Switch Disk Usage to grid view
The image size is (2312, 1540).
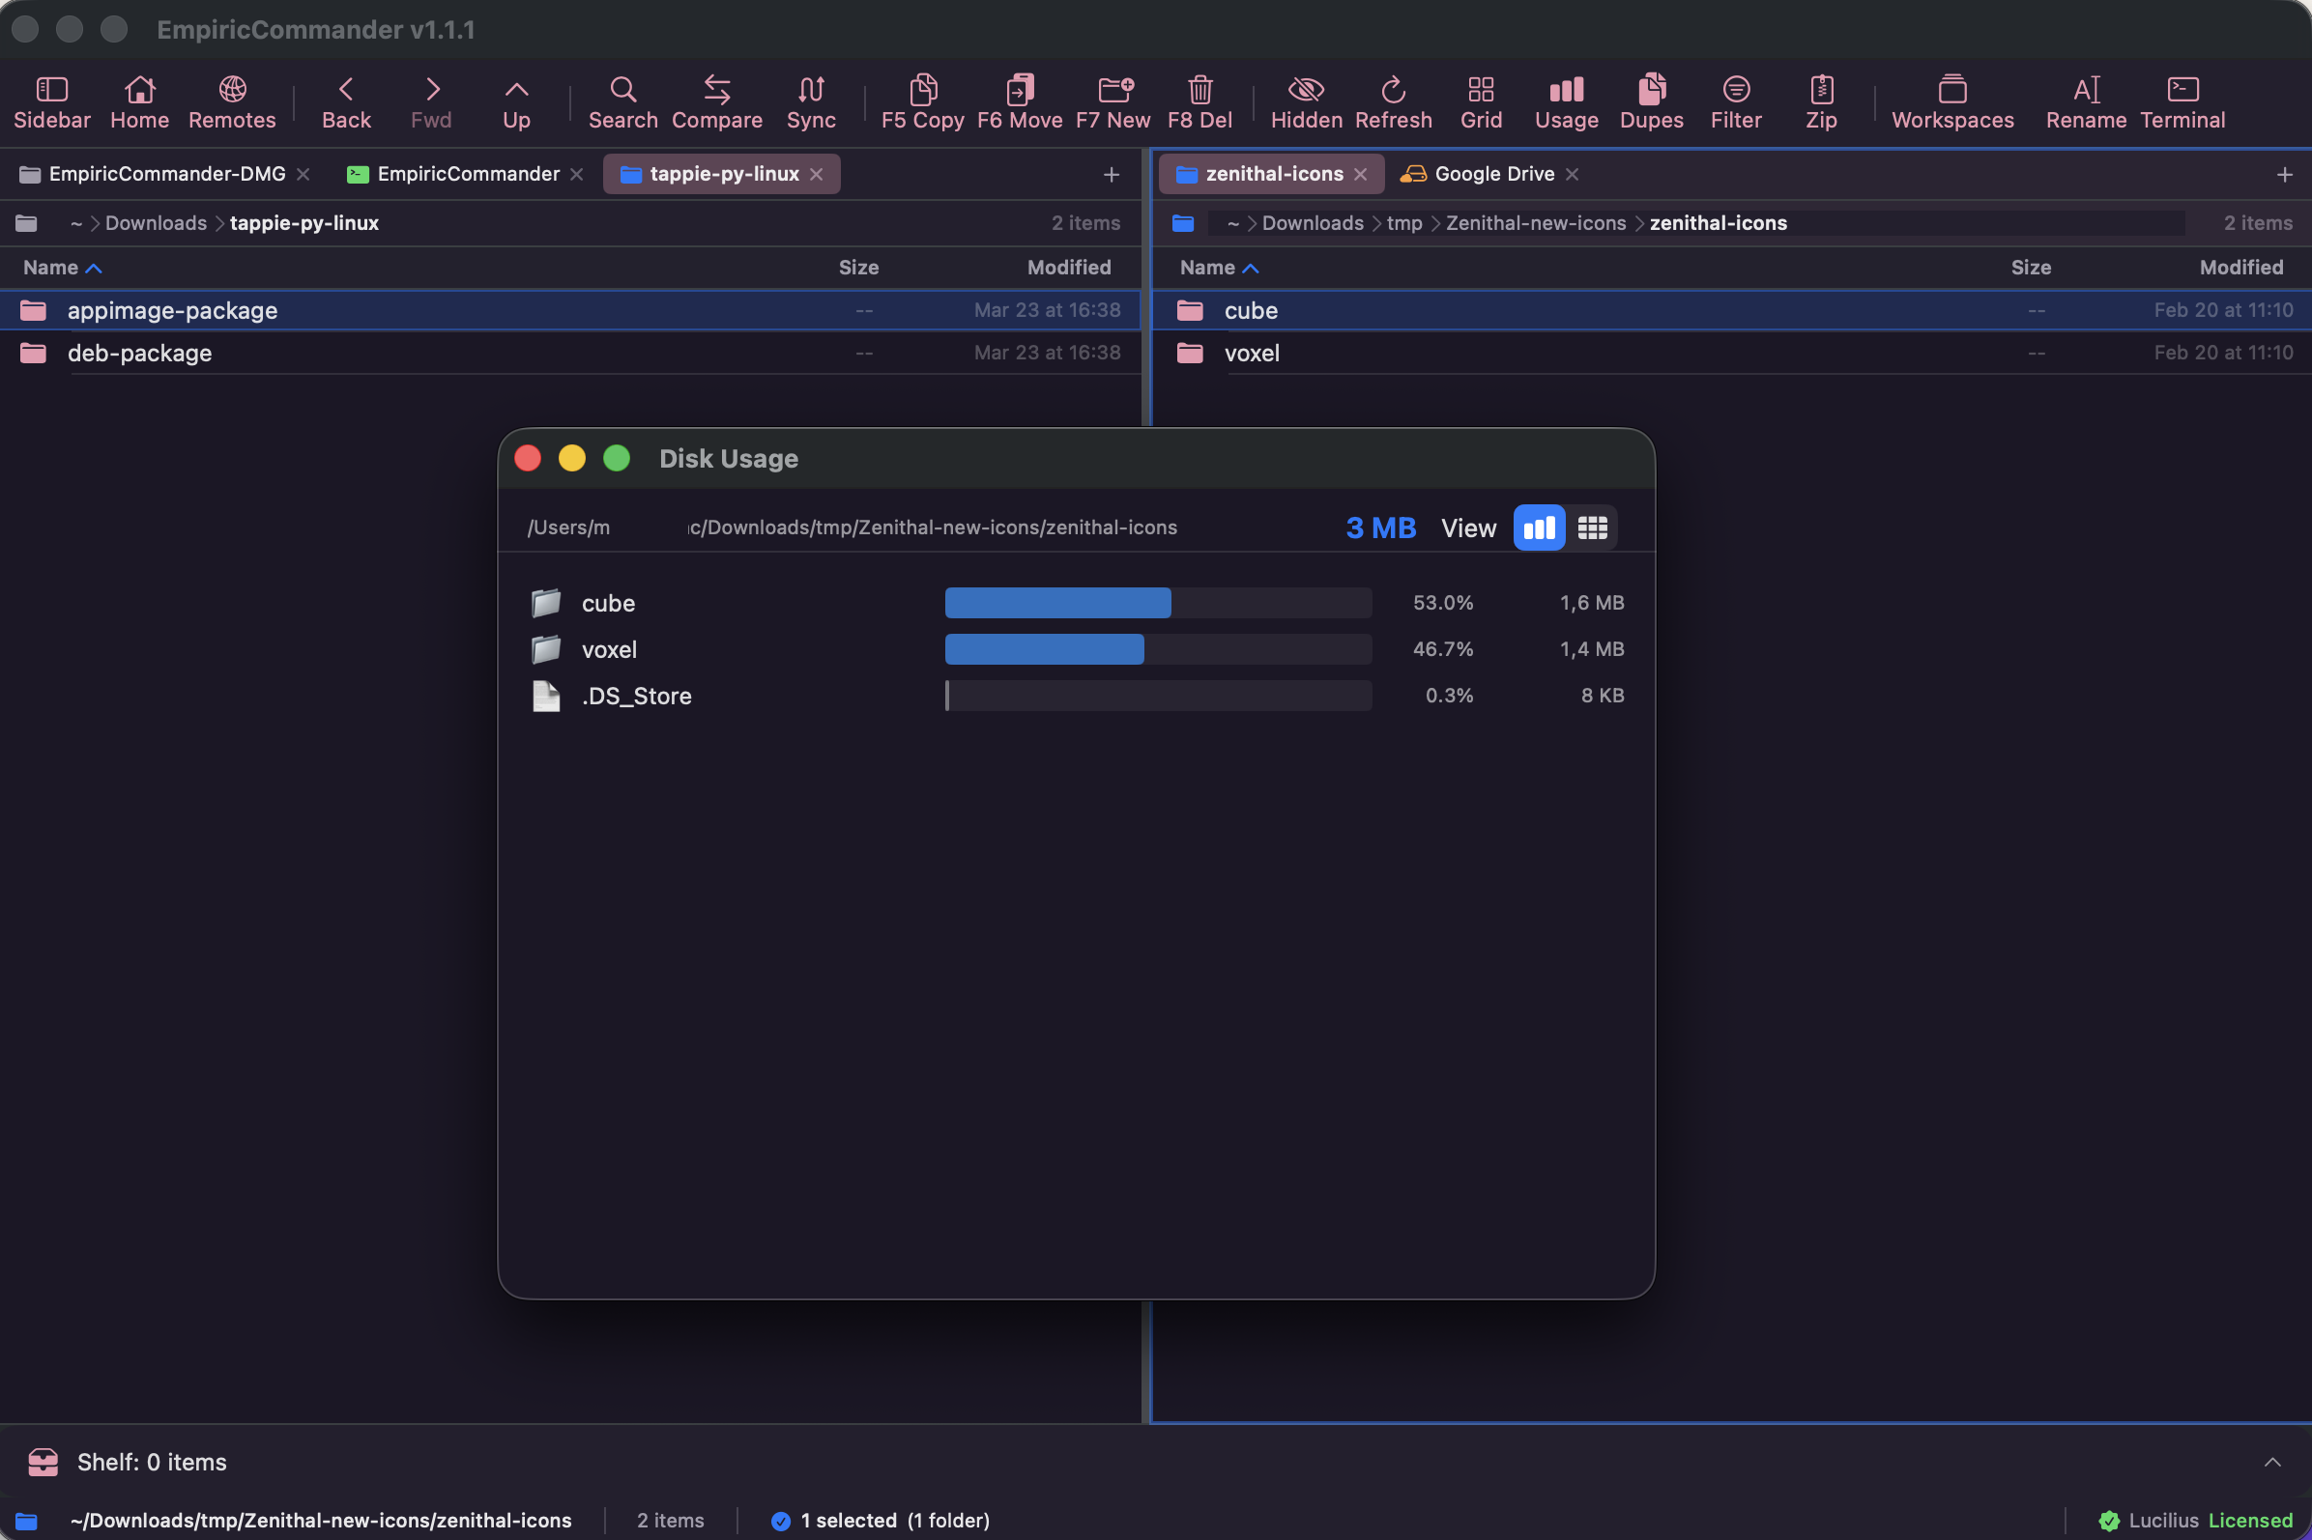point(1592,528)
